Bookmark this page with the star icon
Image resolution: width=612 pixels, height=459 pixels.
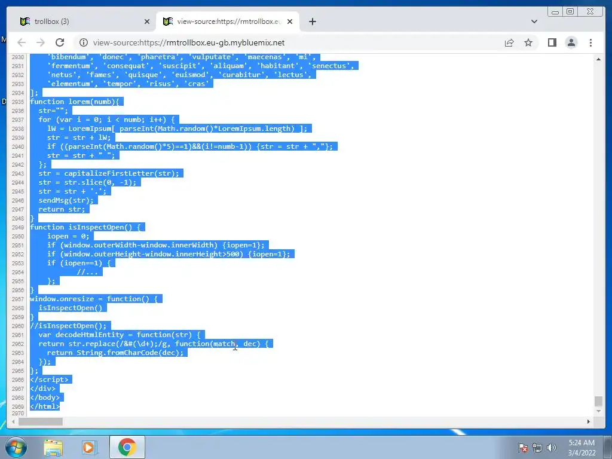pyautogui.click(x=528, y=42)
